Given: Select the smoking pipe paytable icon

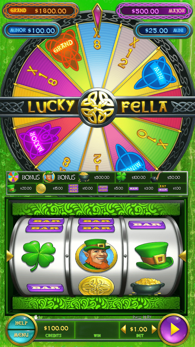Looking at the screenshot, I should 156,177.
